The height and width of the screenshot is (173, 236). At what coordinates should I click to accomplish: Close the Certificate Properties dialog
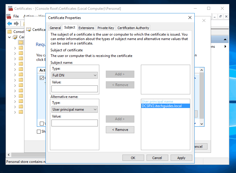[190, 18]
